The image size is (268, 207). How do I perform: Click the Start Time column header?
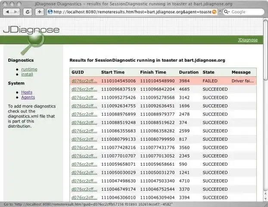[113, 72]
